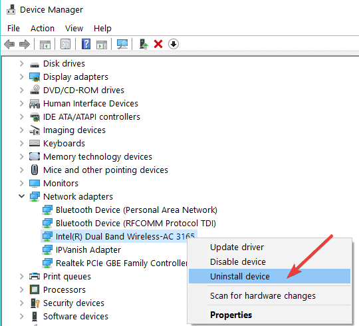Open Properties from the context menu

(269, 315)
